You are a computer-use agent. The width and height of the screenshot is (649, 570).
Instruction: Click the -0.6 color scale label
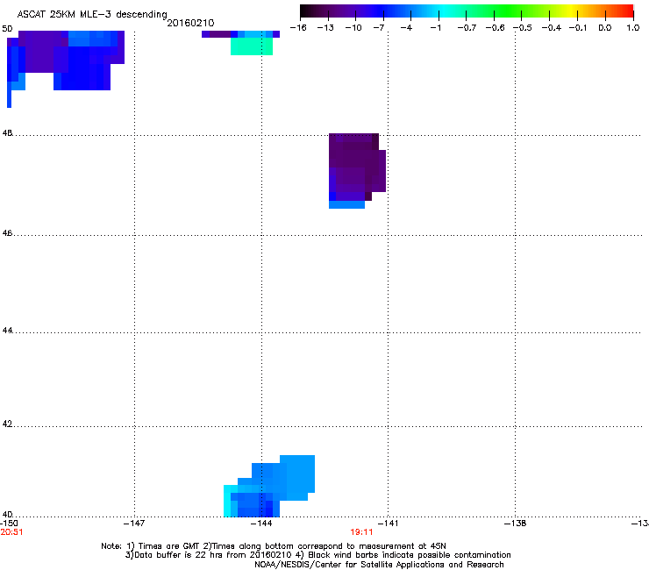click(x=495, y=28)
